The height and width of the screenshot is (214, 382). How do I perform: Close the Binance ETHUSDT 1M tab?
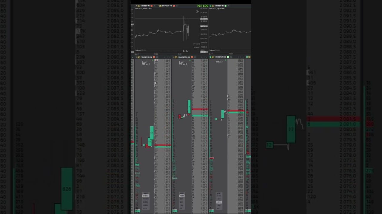point(154,6)
